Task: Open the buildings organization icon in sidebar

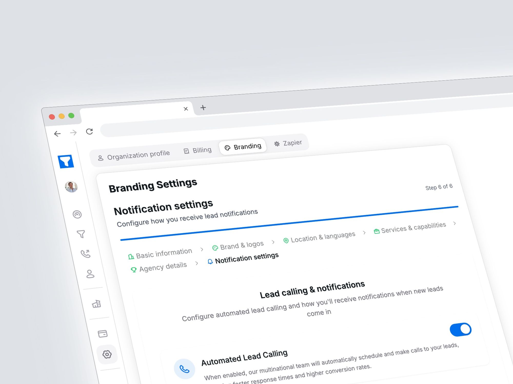Action: 96,304
